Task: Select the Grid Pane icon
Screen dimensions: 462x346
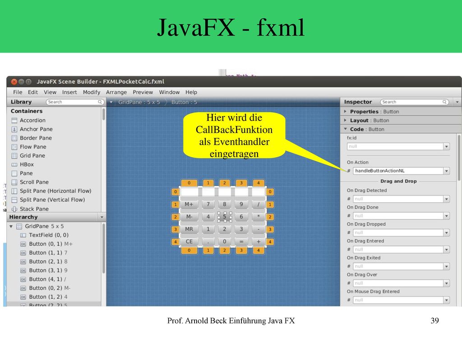Action: click(x=14, y=155)
